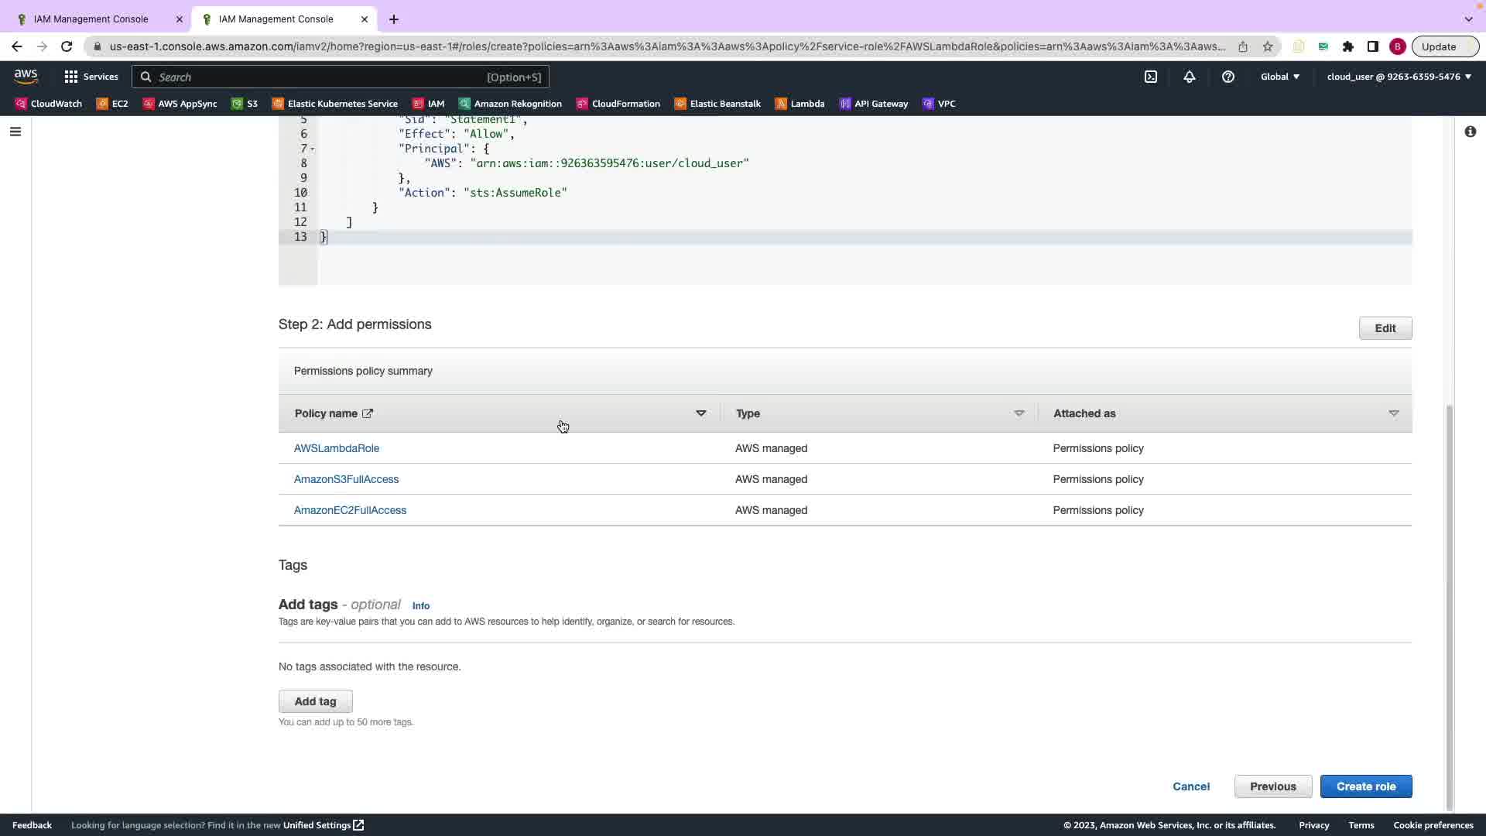Open the Services grid menu
Image resolution: width=1486 pixels, height=836 pixels.
(x=91, y=77)
